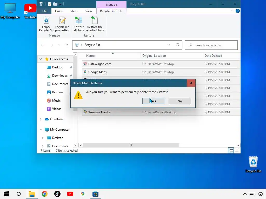Click the Manage contextual tab
The height and width of the screenshot is (199, 266).
click(x=111, y=5)
